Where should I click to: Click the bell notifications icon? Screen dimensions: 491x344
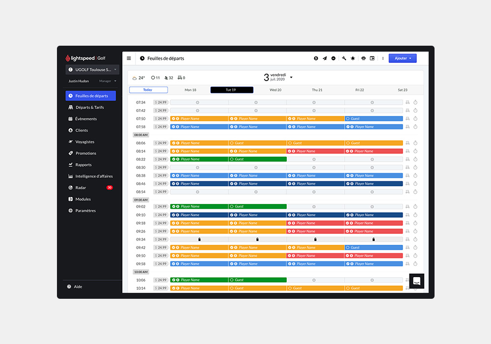coord(353,58)
